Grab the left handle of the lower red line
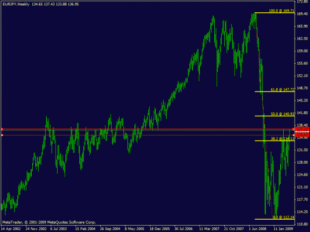The width and height of the screenshot is (310, 232). coord(2,135)
